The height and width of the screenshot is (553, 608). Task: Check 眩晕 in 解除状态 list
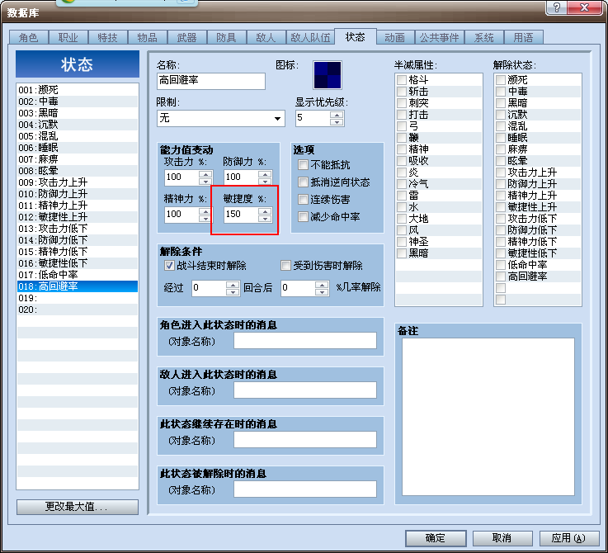(x=501, y=161)
